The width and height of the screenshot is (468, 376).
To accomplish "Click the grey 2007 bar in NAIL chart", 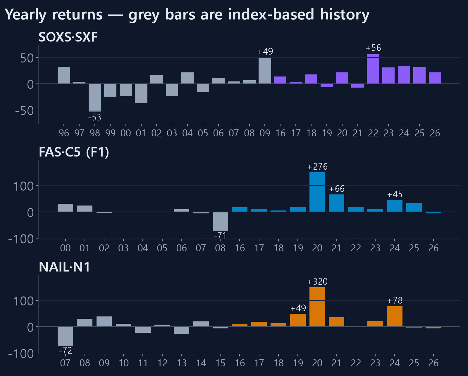I will (x=65, y=336).
